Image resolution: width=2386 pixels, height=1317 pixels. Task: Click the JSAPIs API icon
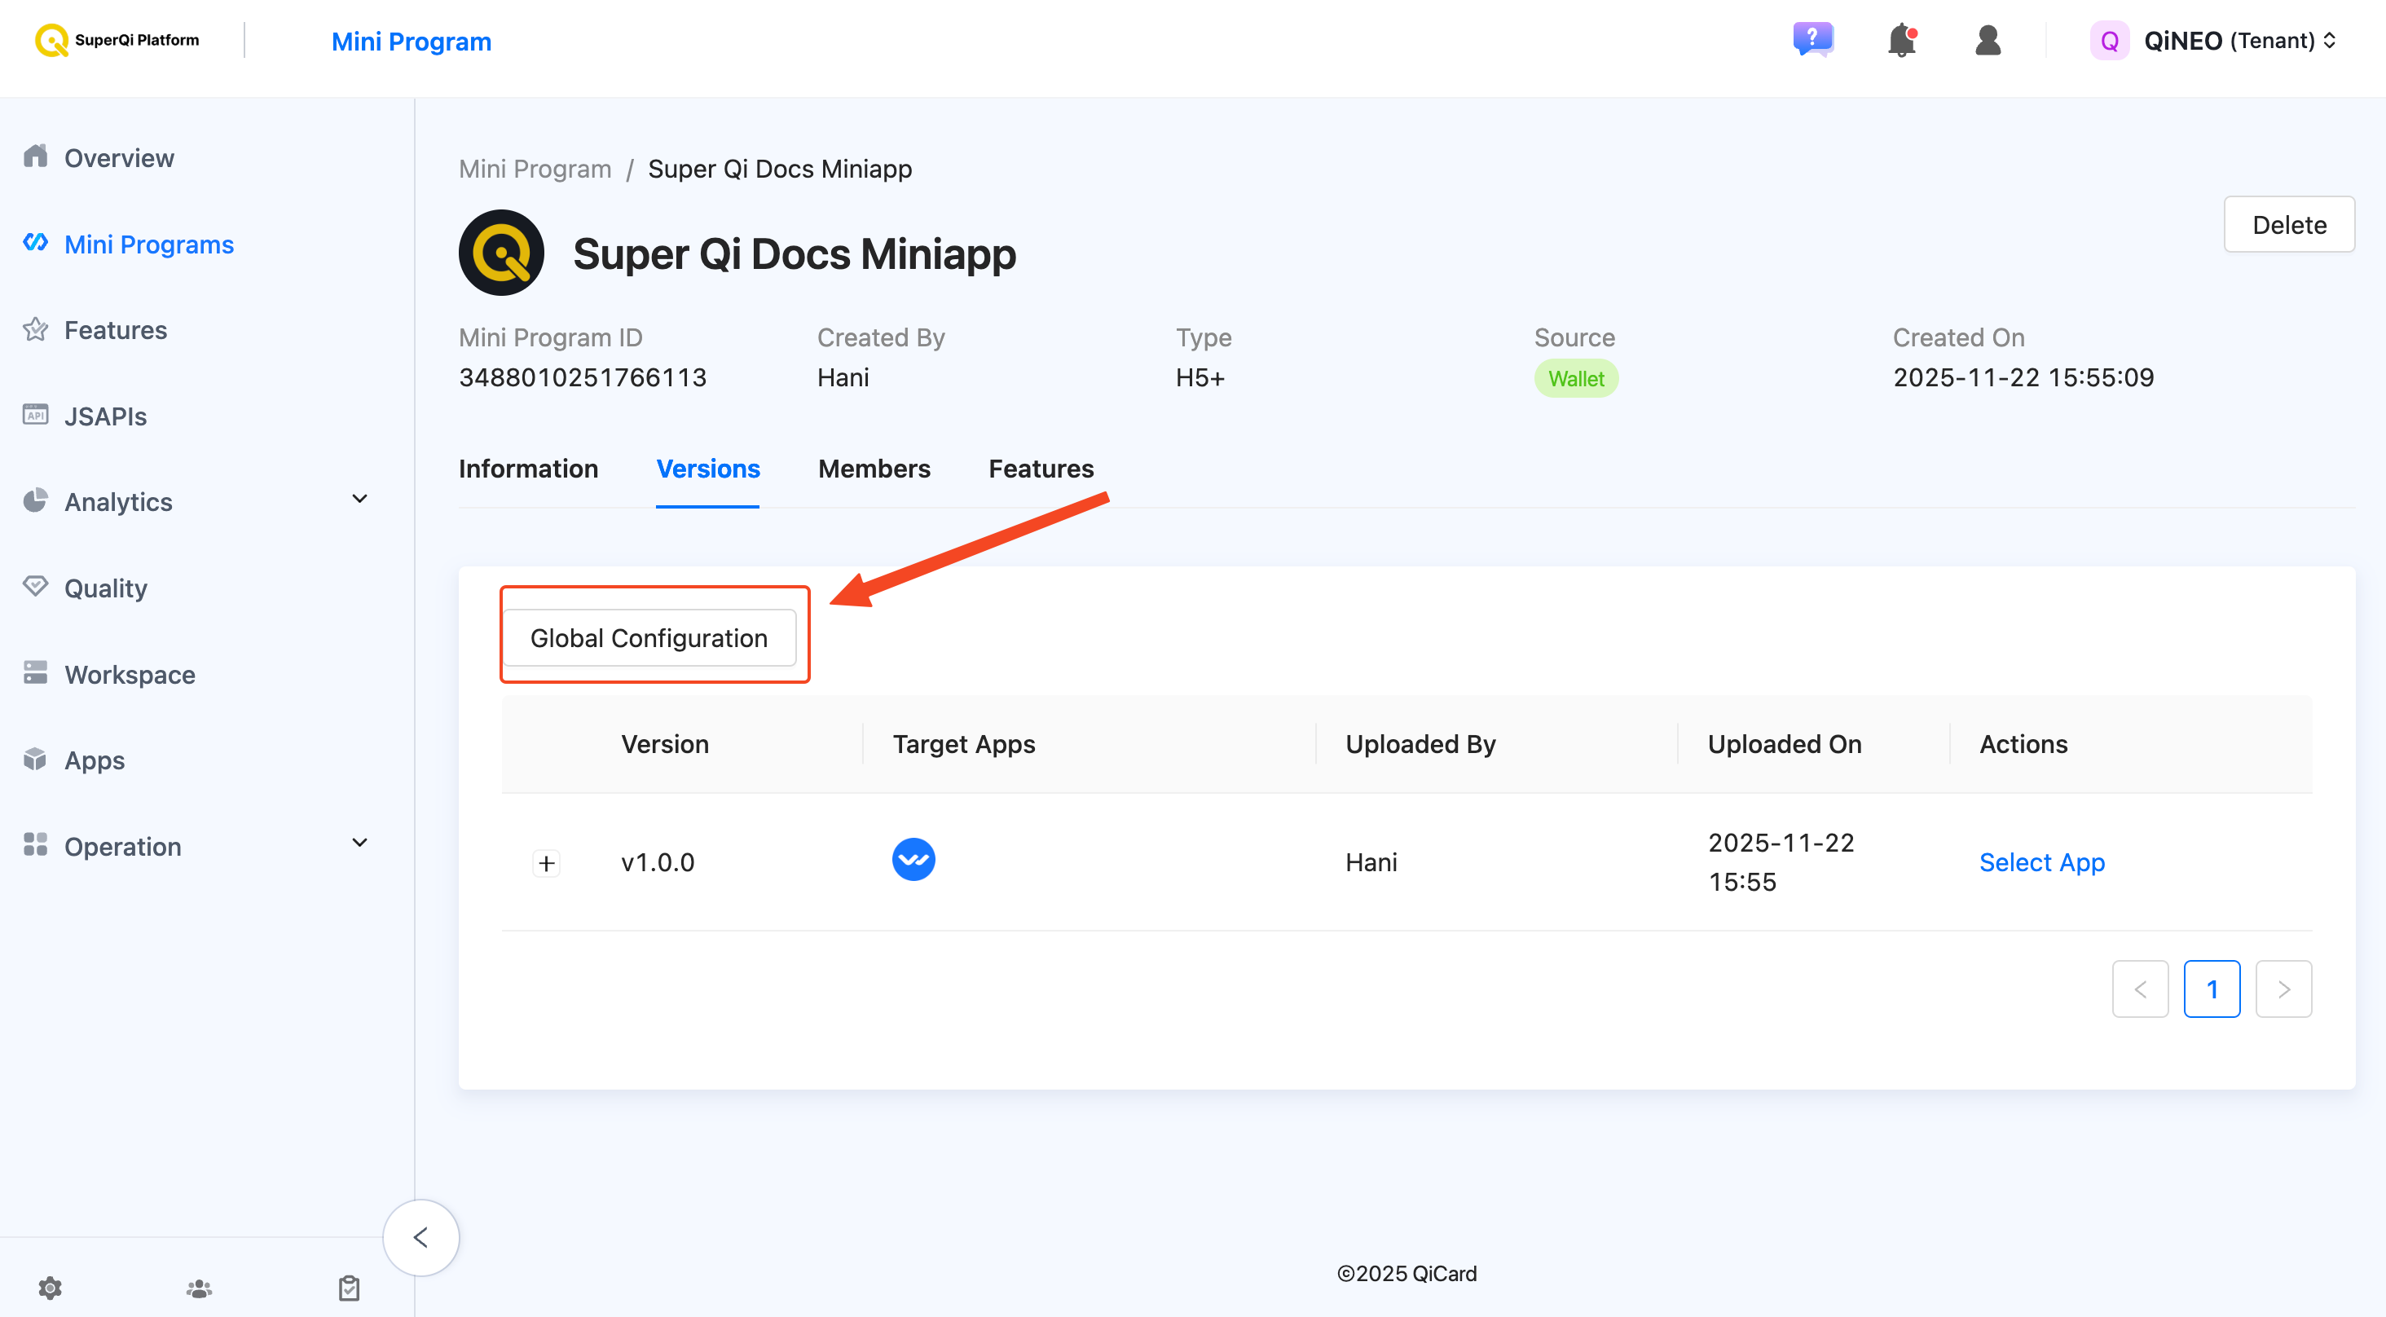[35, 415]
